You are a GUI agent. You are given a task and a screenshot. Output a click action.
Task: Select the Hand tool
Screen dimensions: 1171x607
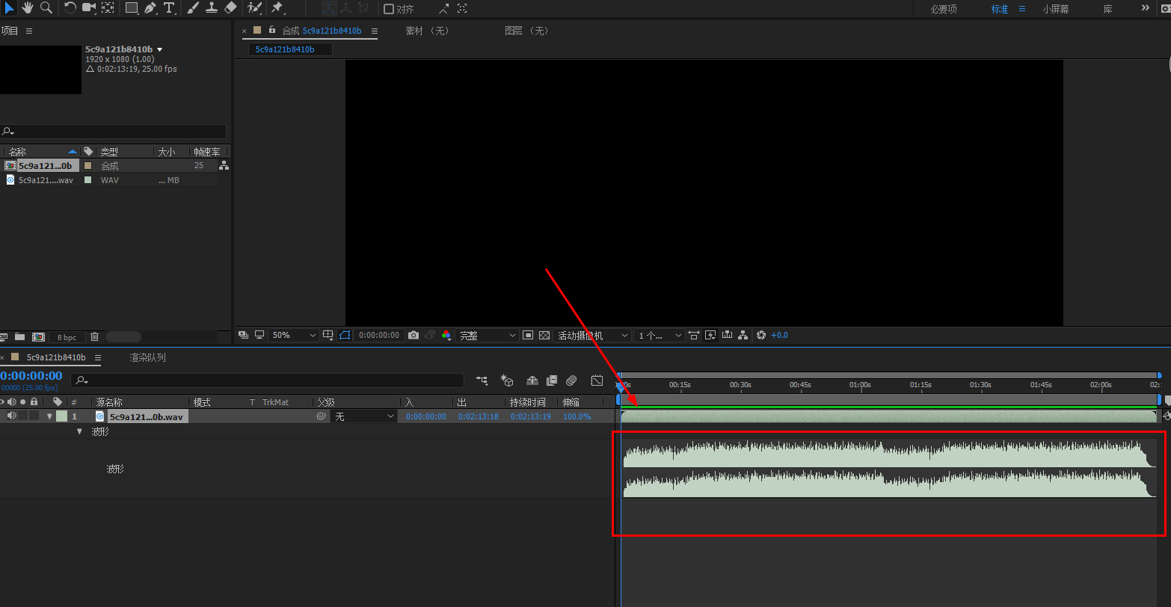coord(28,7)
